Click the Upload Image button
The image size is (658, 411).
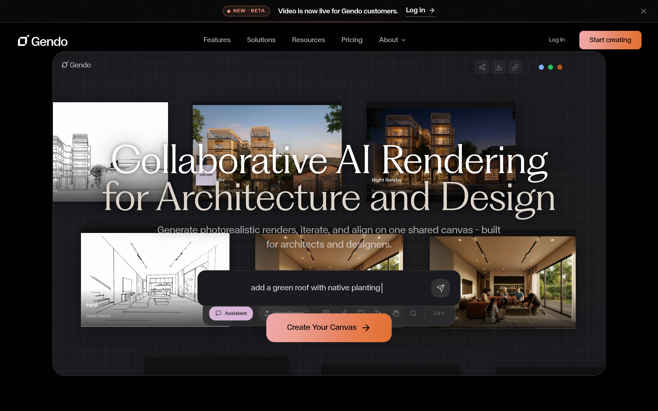click(x=284, y=310)
